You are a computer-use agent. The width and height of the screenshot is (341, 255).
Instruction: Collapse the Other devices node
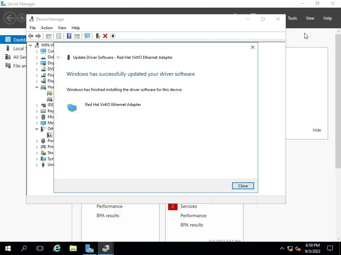pos(37,129)
